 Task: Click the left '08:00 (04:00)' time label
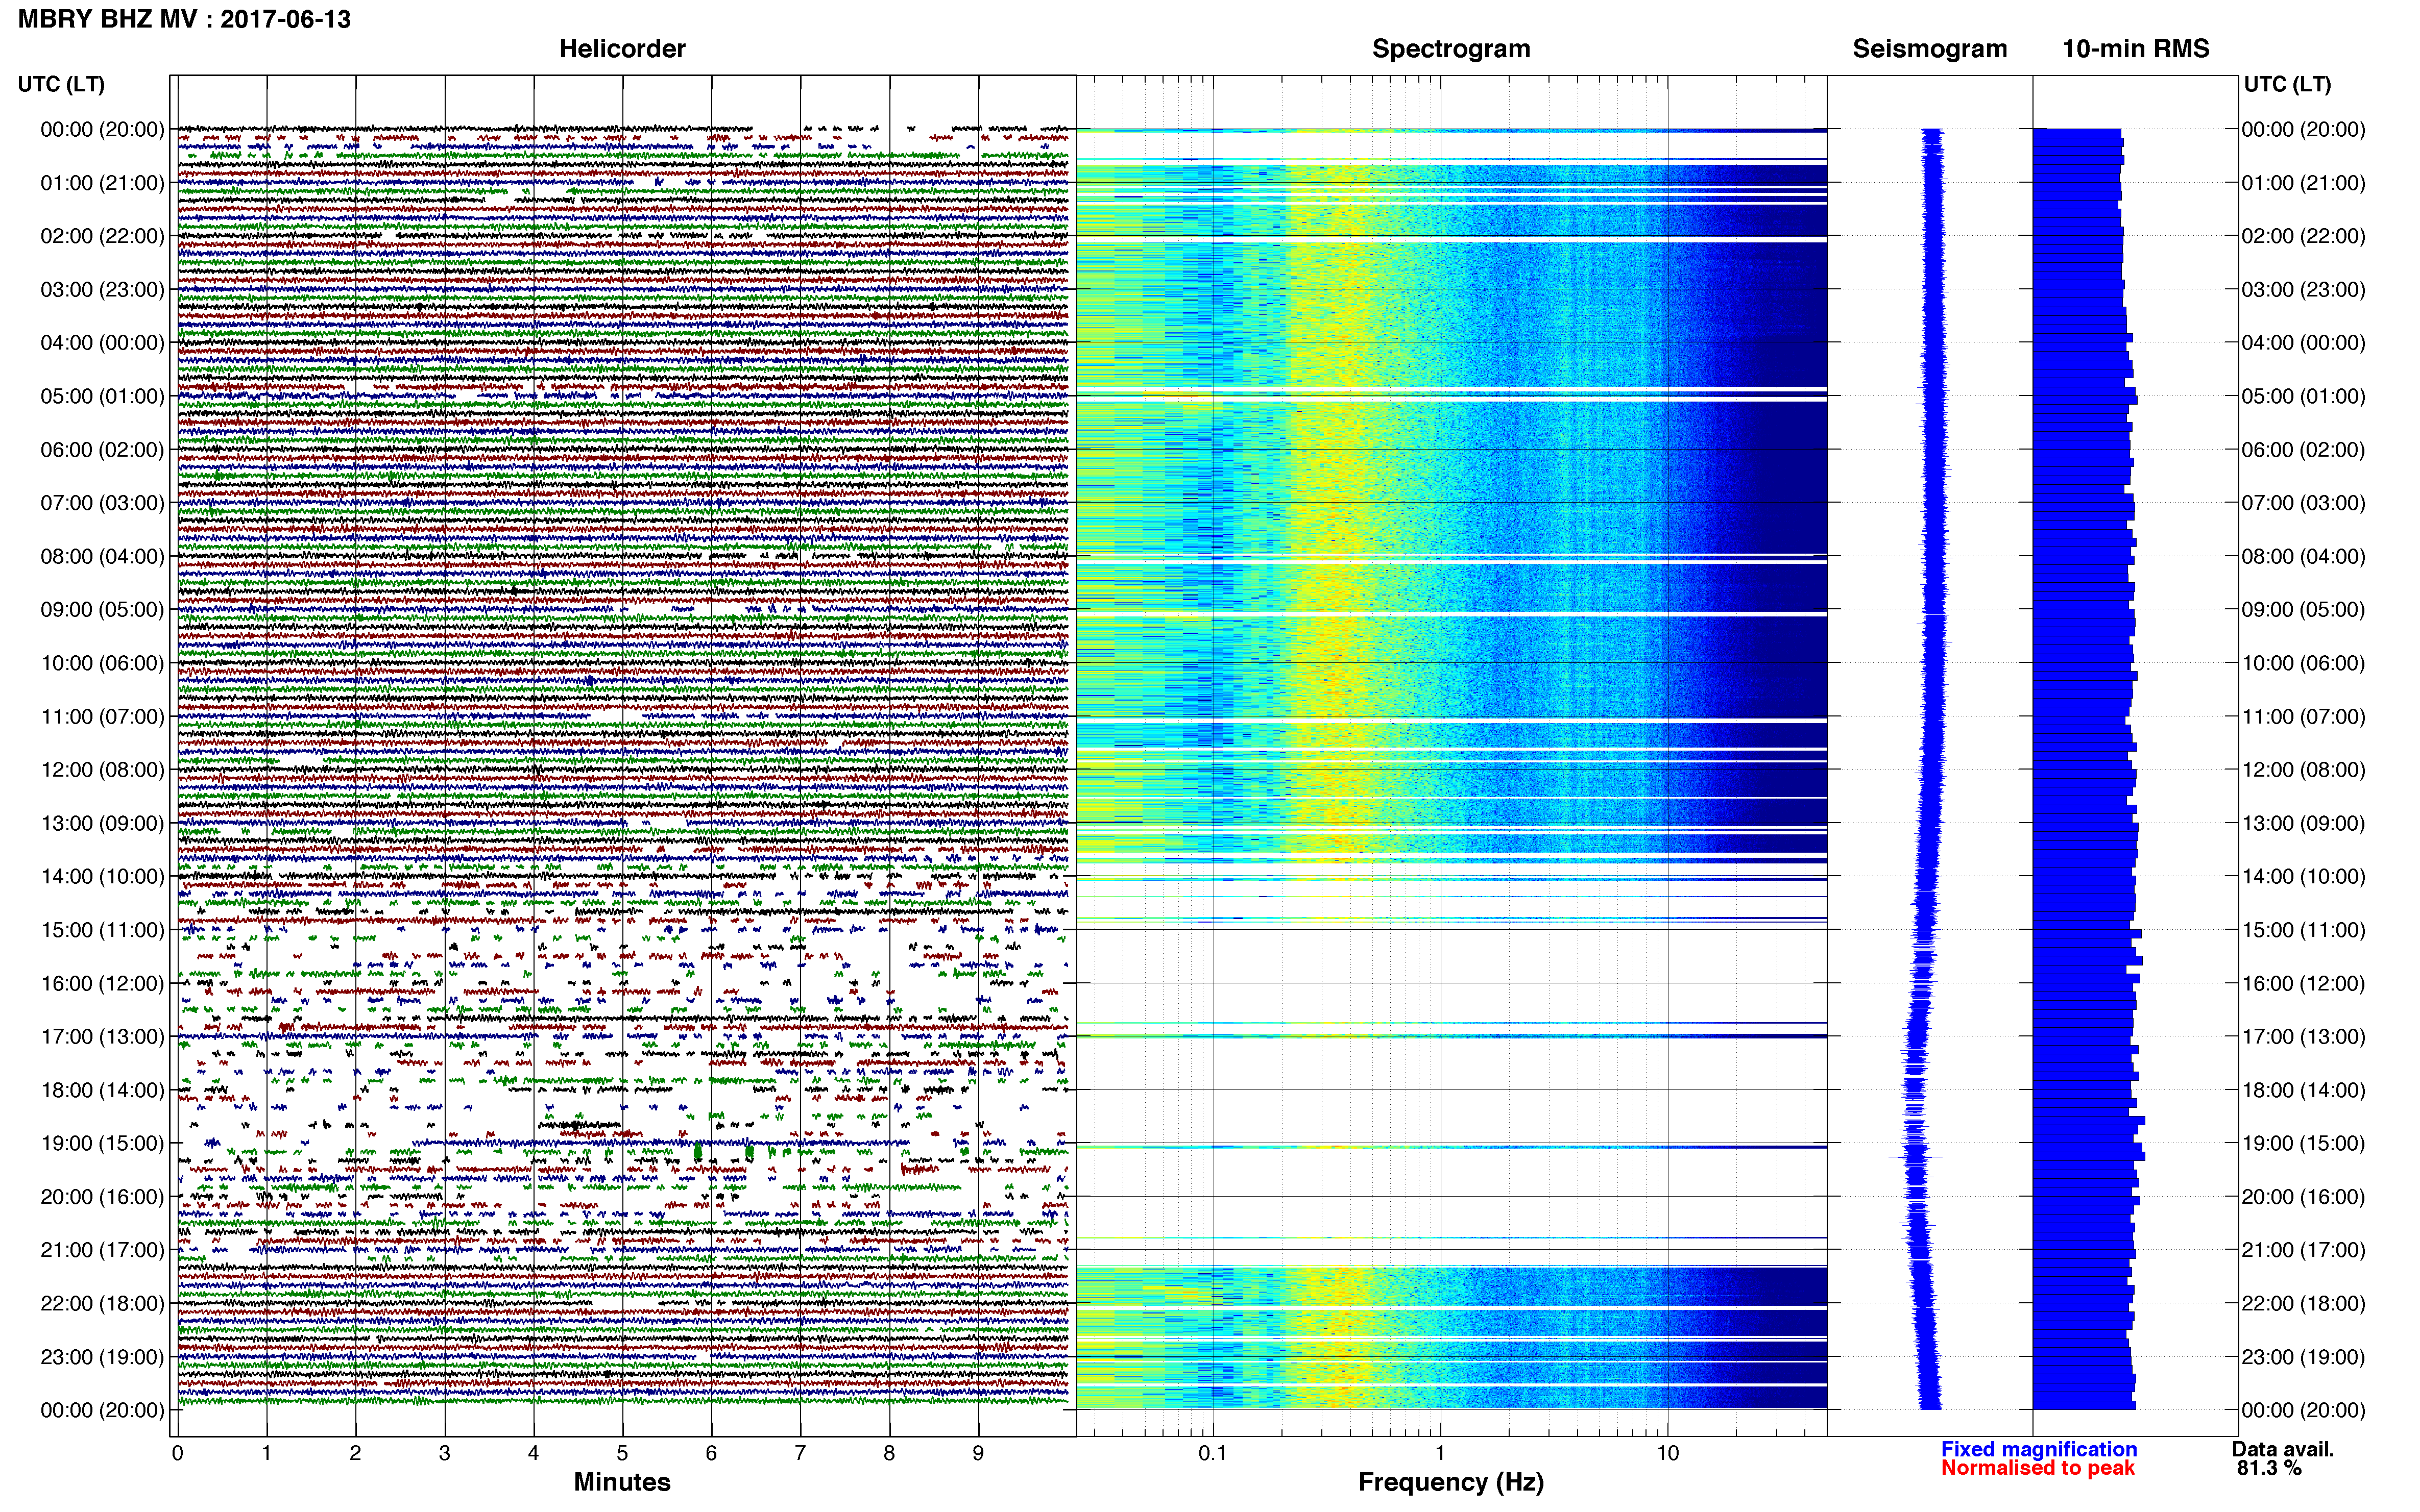coord(102,556)
